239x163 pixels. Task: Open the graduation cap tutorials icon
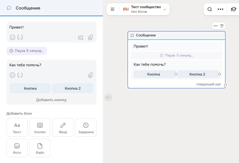234,9
